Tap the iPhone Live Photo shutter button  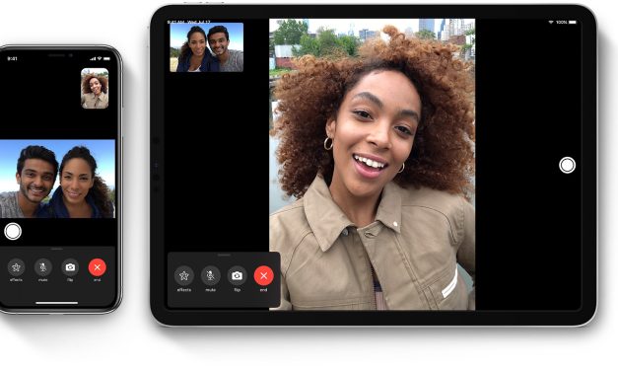13,231
